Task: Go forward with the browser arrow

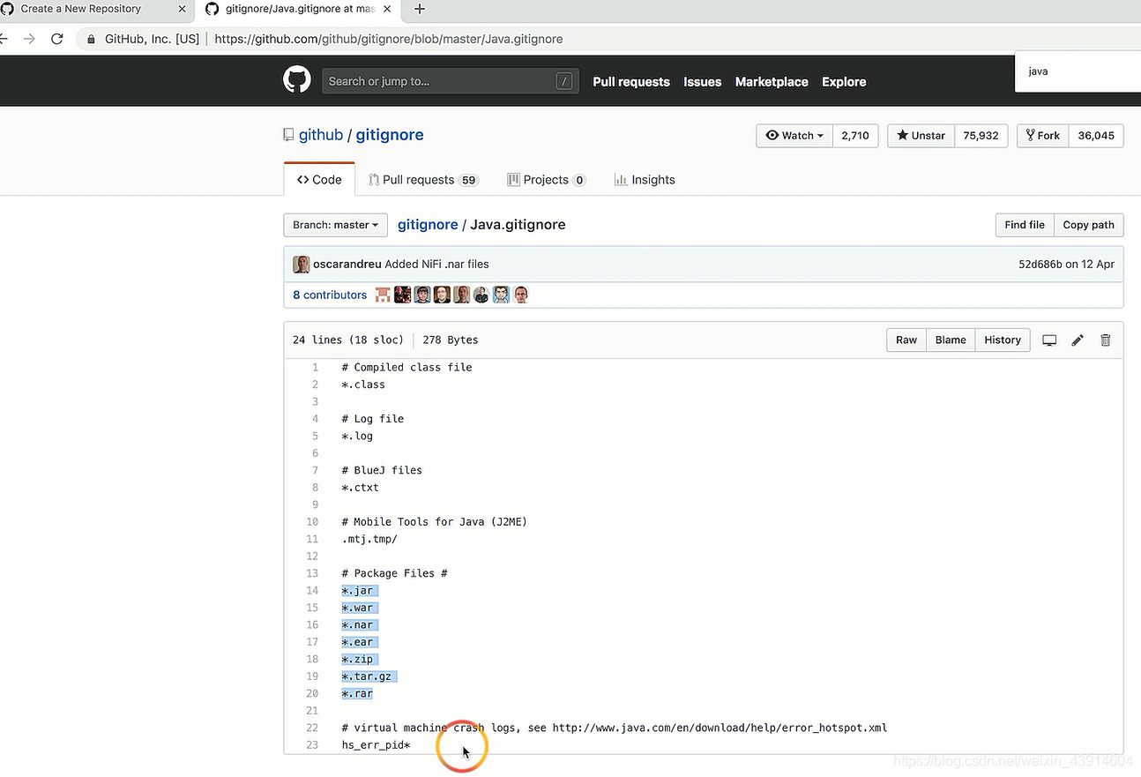Action: point(29,39)
